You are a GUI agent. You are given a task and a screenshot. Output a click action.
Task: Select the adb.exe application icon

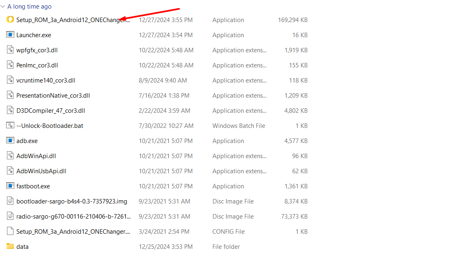(x=10, y=141)
